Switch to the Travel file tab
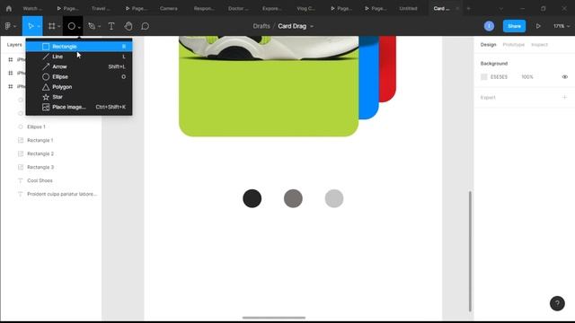The height and width of the screenshot is (323, 575). [x=101, y=8]
